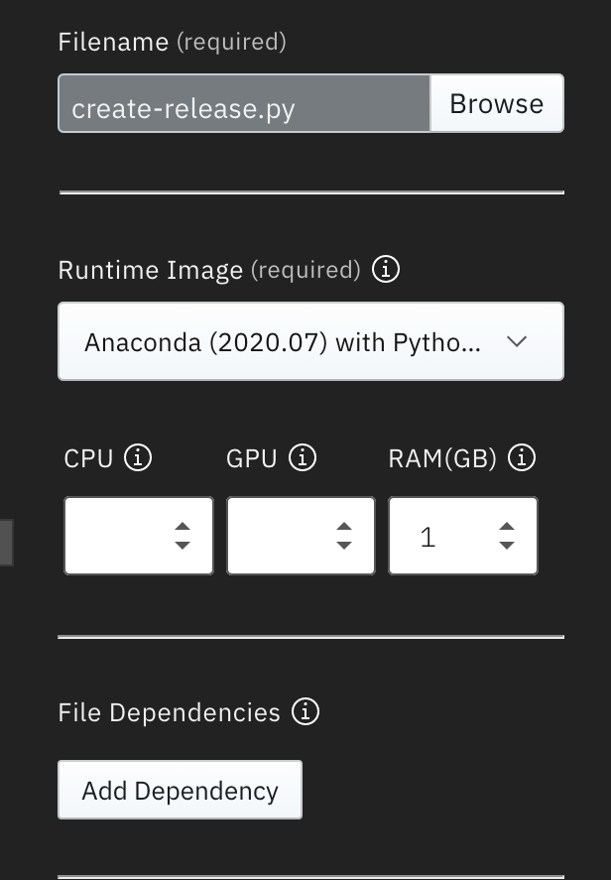Click inside the empty GPU field

coord(278,535)
